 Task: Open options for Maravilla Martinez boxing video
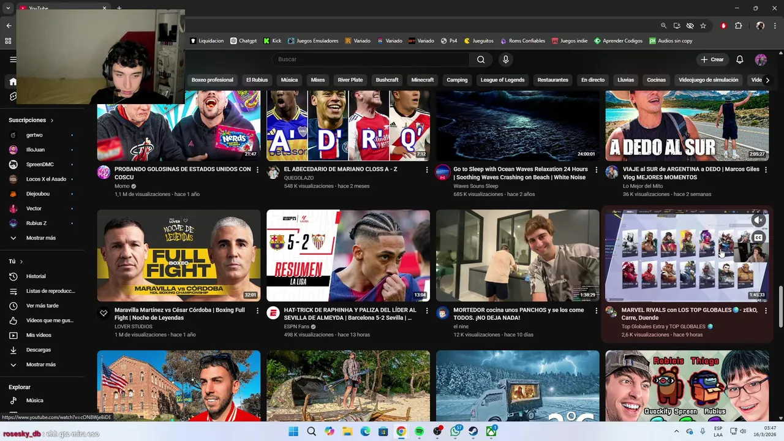tap(257, 311)
